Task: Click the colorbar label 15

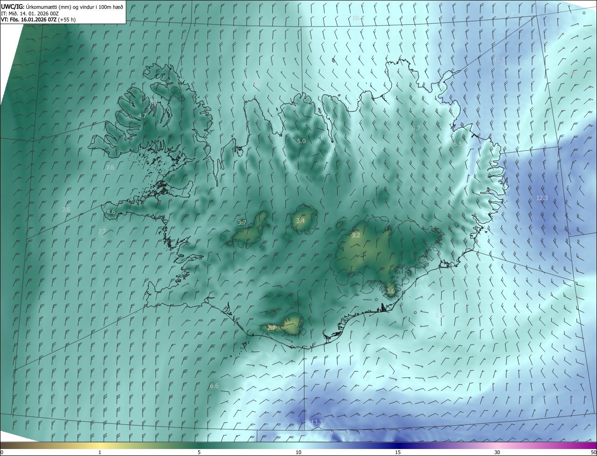Action: click(x=398, y=452)
